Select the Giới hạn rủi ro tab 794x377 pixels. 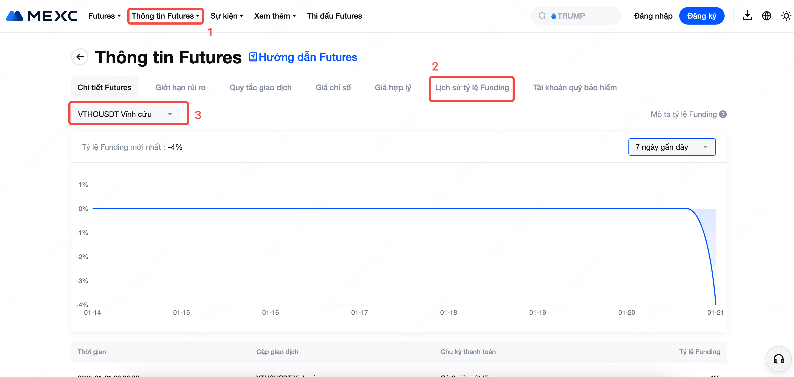180,87
